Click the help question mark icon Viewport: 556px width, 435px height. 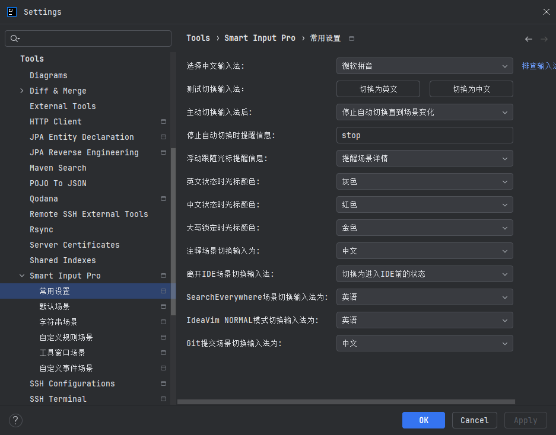(16, 420)
